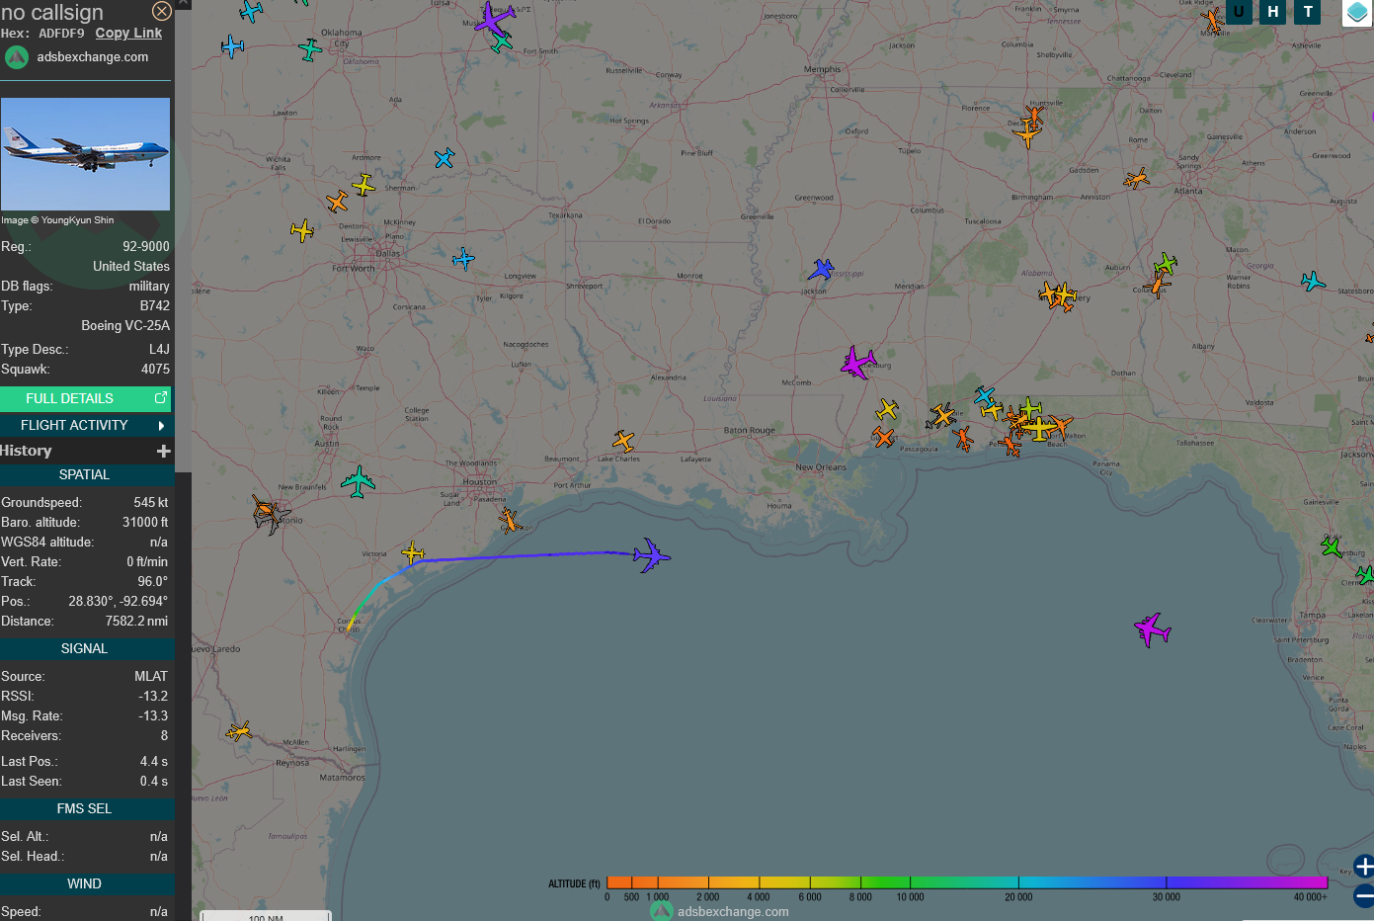Zoom out on the map

[x=1364, y=896]
